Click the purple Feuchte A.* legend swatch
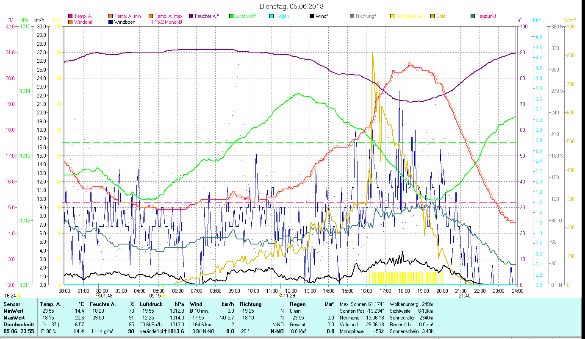The image size is (585, 339). (190, 16)
